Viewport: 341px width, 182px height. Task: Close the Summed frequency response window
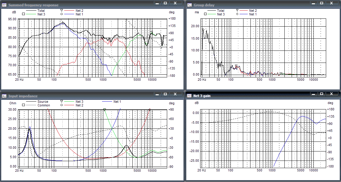pos(175,3)
